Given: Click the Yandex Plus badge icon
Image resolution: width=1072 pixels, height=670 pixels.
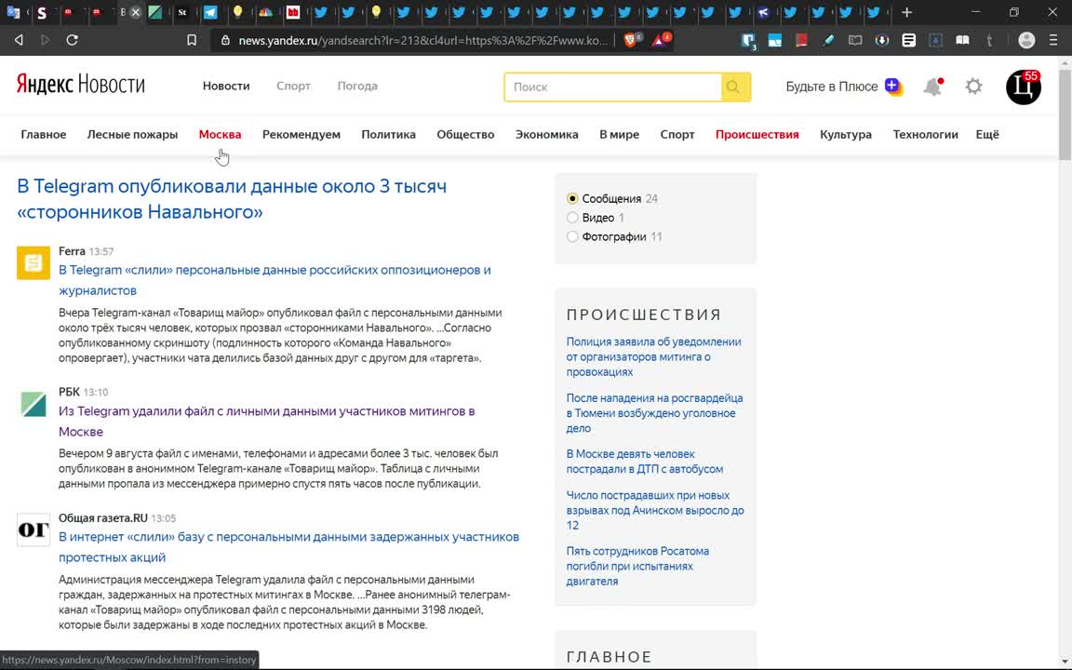Looking at the screenshot, I should [x=893, y=87].
